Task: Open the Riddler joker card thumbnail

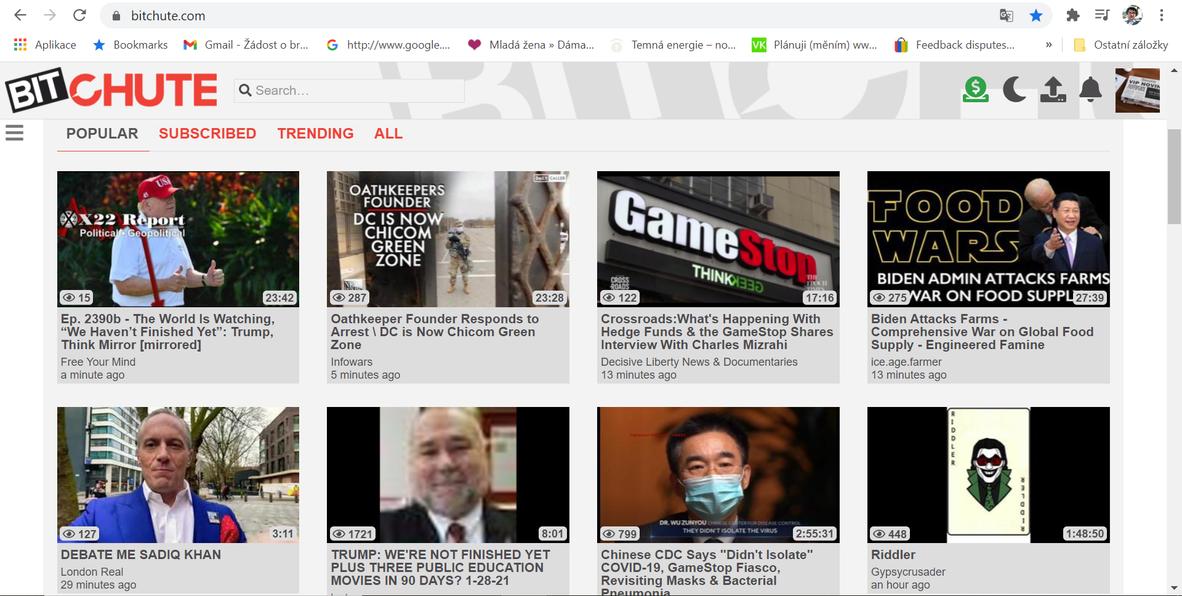Action: click(989, 475)
